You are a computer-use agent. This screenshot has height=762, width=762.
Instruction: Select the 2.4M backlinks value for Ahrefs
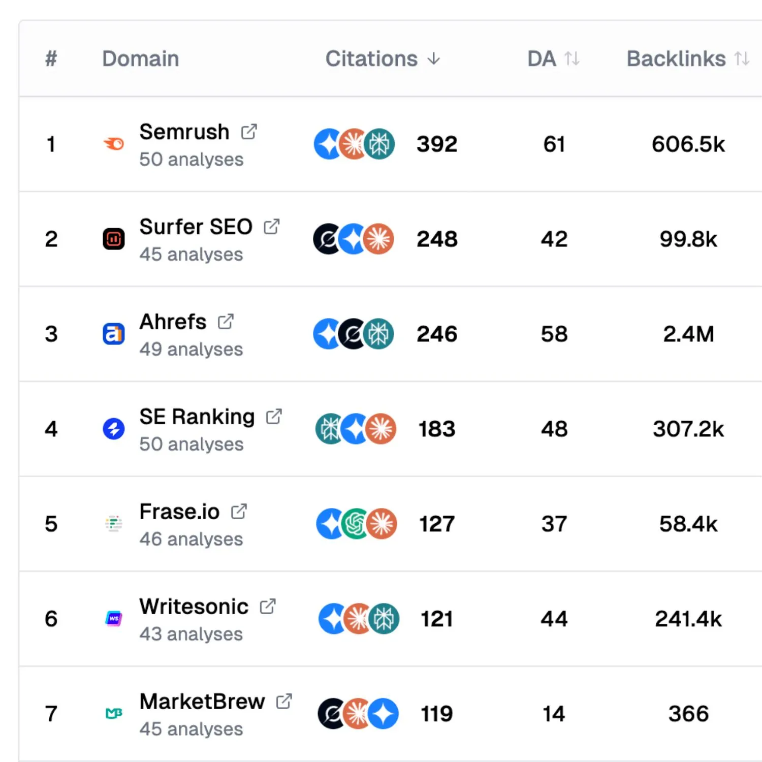[x=689, y=334]
